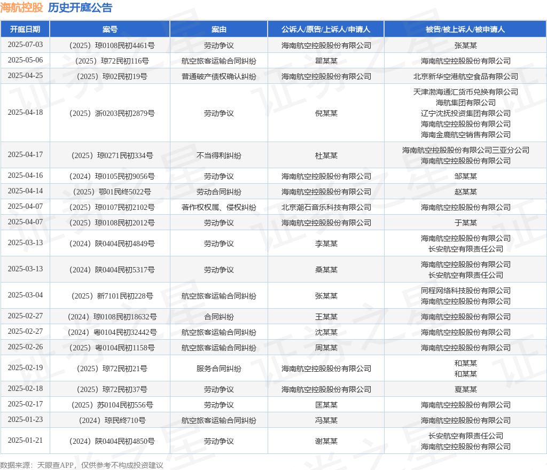This screenshot has height=470, width=547.
Task: Select case number (2025)琼0271民初334号
Action: pos(110,155)
